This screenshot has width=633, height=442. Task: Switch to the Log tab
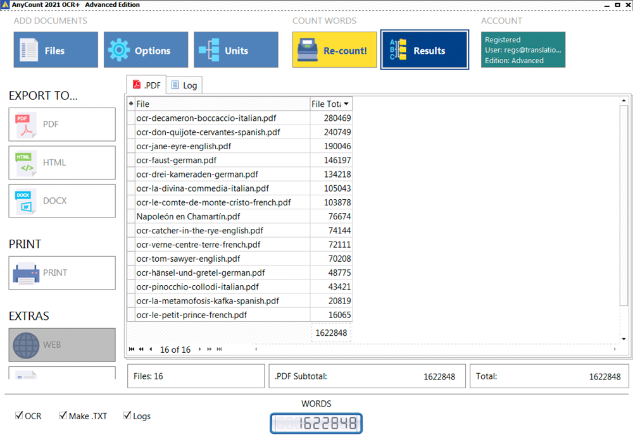[184, 85]
